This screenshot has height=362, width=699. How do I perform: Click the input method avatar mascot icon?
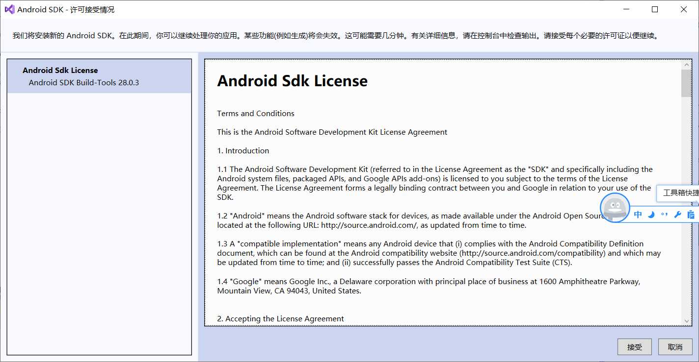[x=615, y=208]
